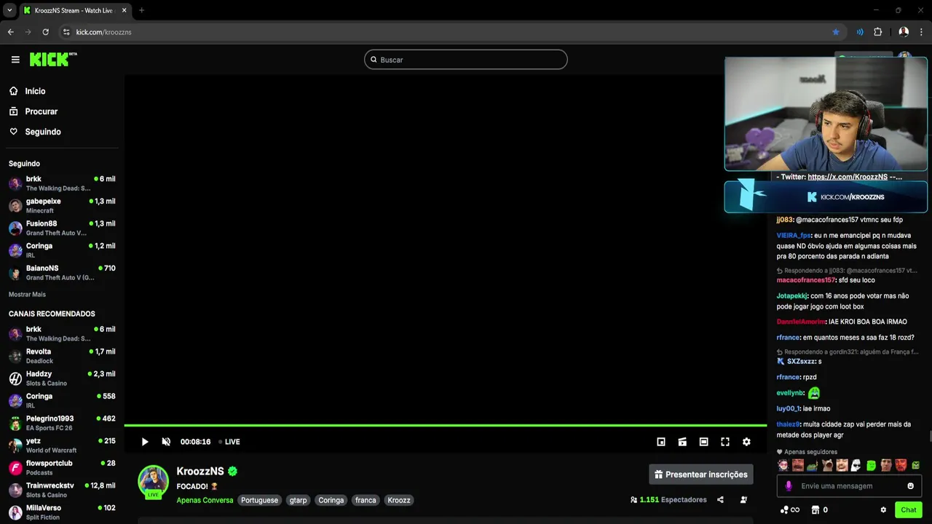Open emoji picker in chat input

[910, 486]
